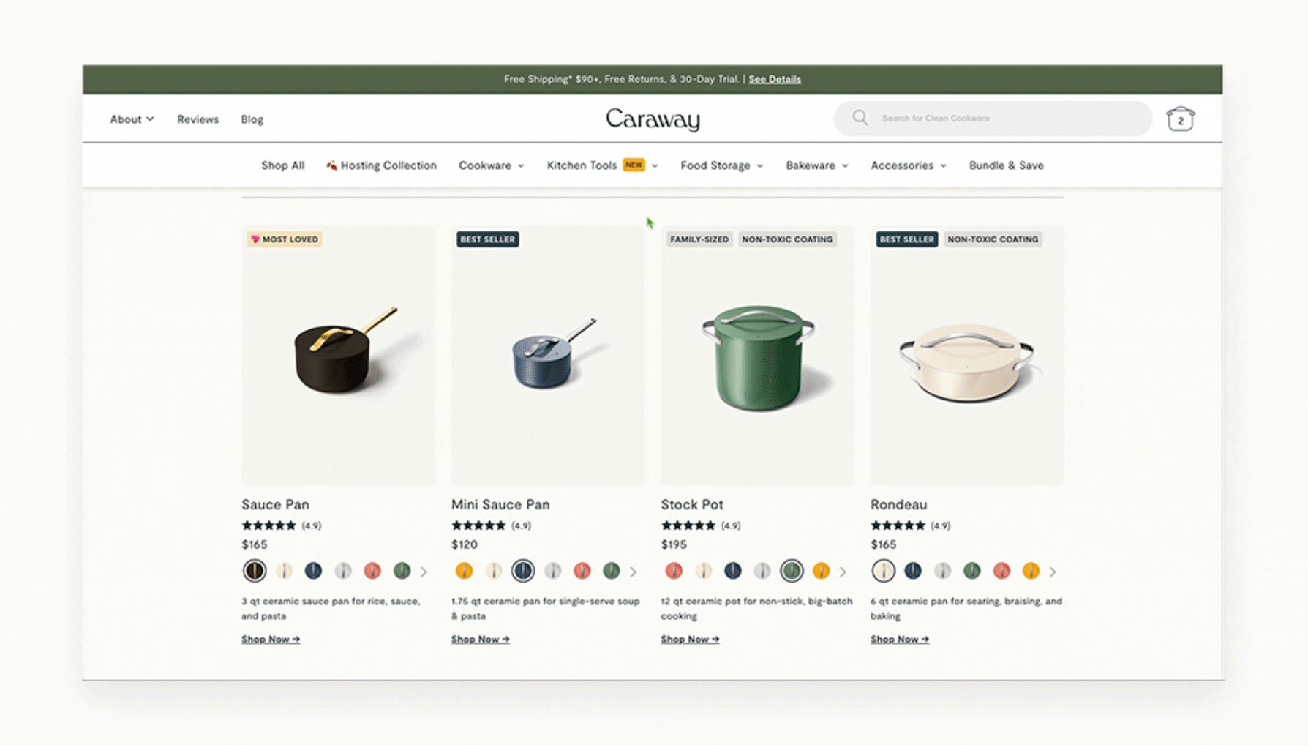The image size is (1308, 745).
Task: Select navy swatch for Stock Pot
Action: coord(732,570)
